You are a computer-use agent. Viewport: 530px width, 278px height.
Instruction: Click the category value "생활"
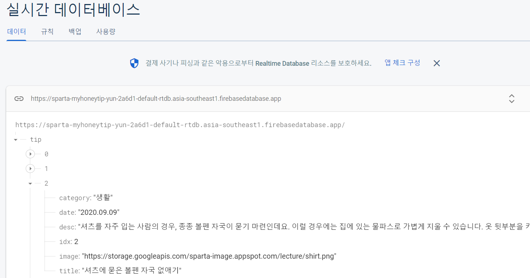[103, 198]
